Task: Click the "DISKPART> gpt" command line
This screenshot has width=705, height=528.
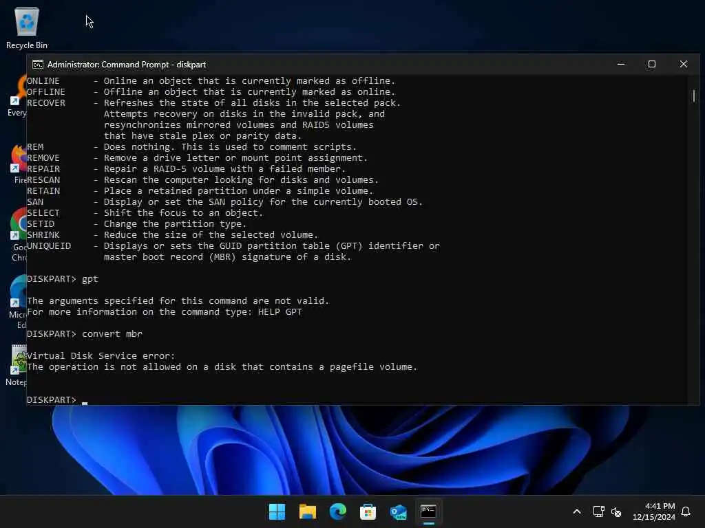Action: pos(63,279)
